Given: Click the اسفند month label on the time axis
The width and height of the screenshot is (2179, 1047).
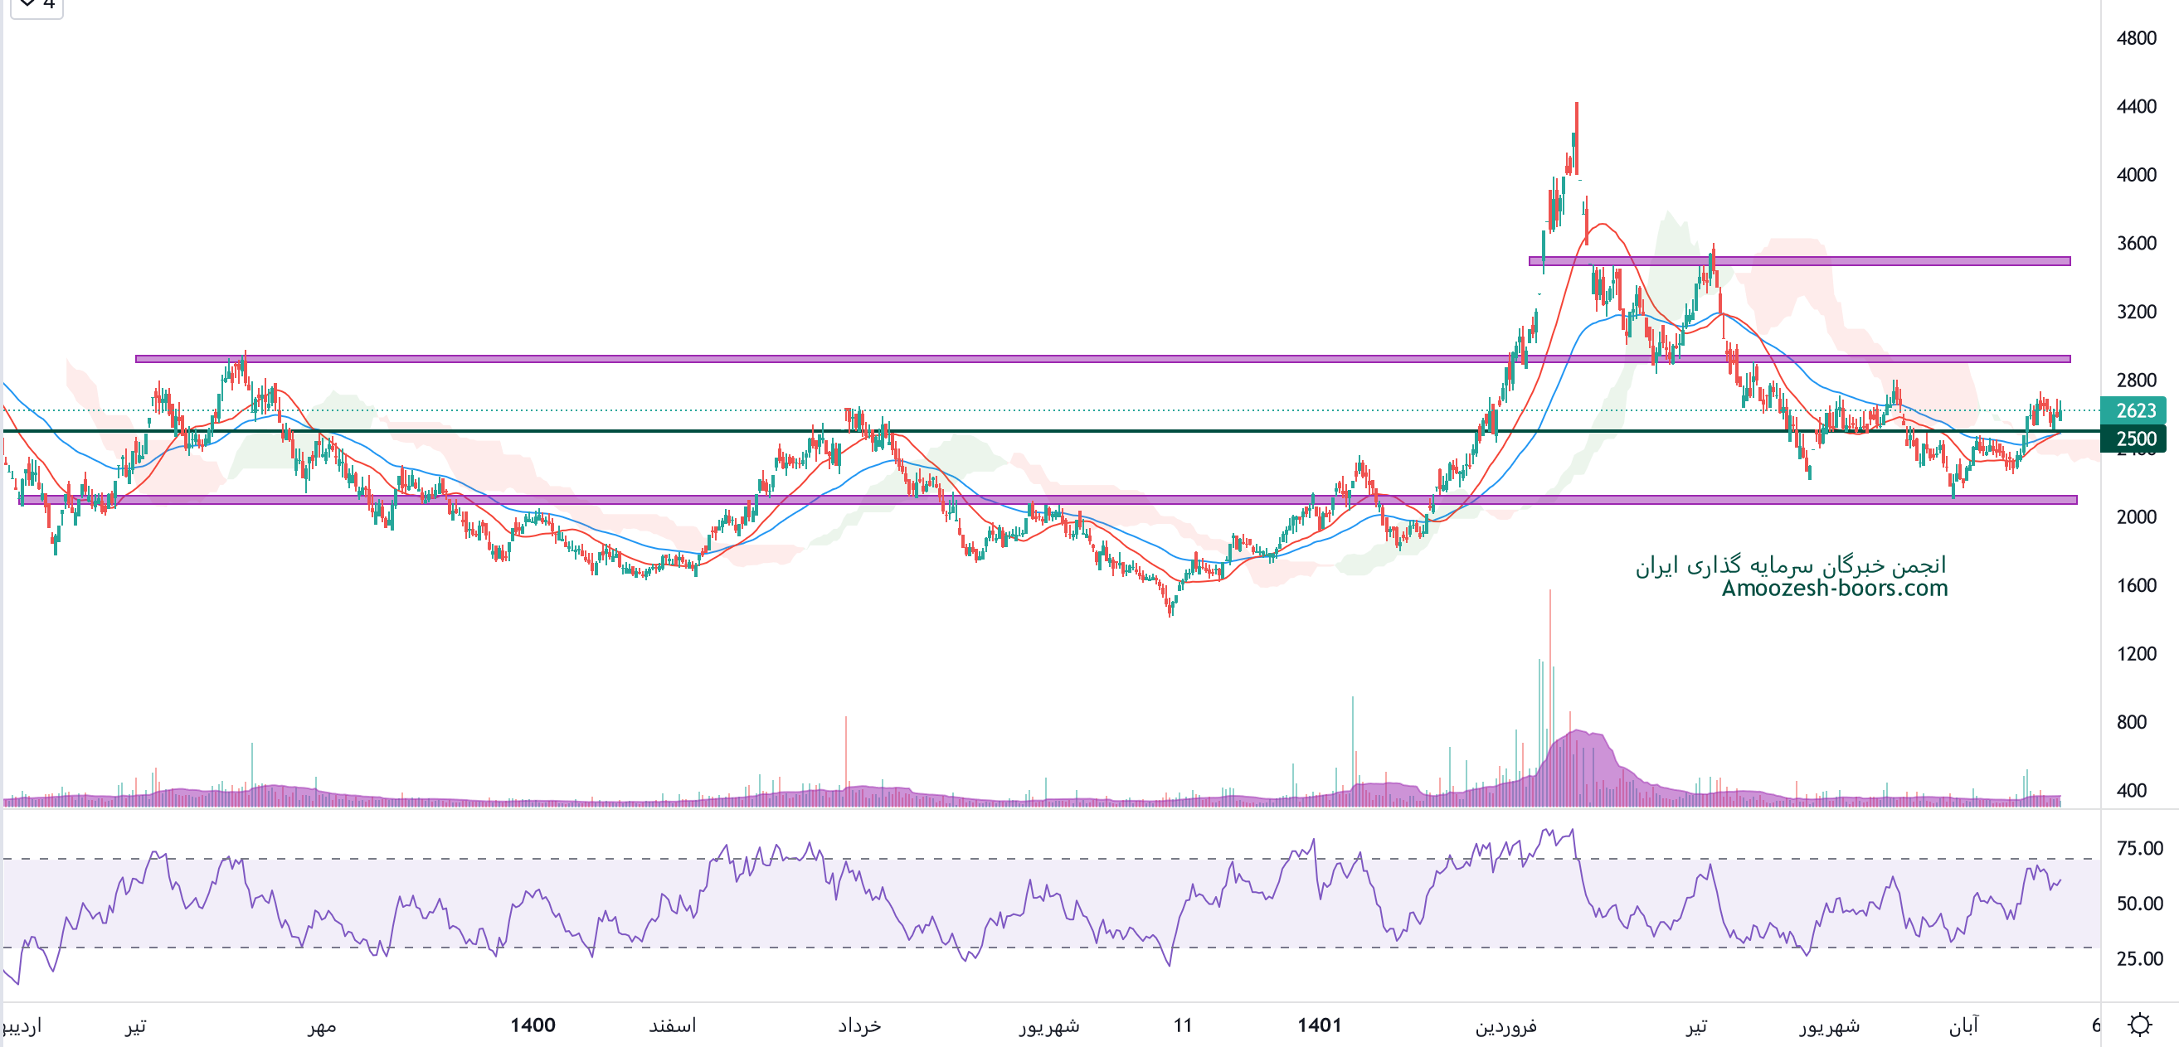Looking at the screenshot, I should 672,1025.
